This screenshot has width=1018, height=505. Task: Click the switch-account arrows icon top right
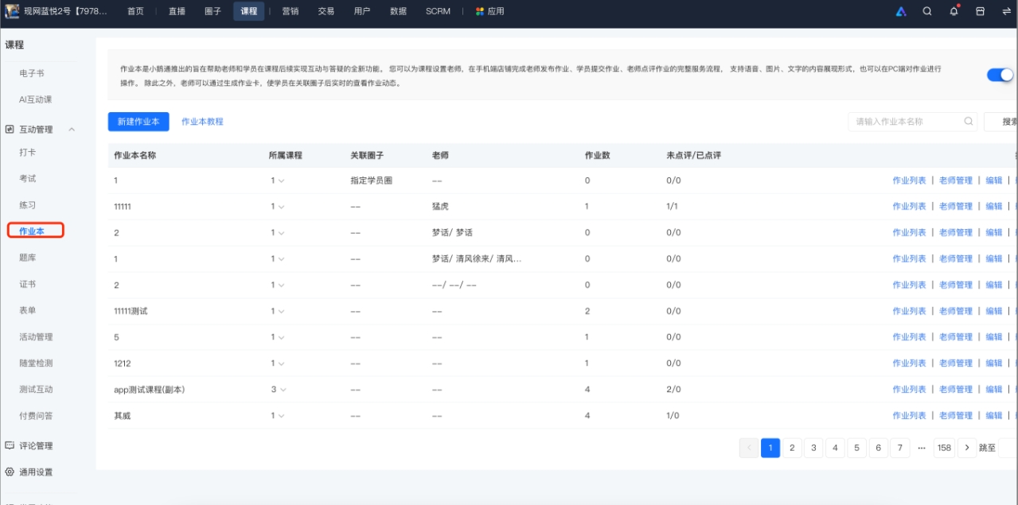click(x=1005, y=11)
